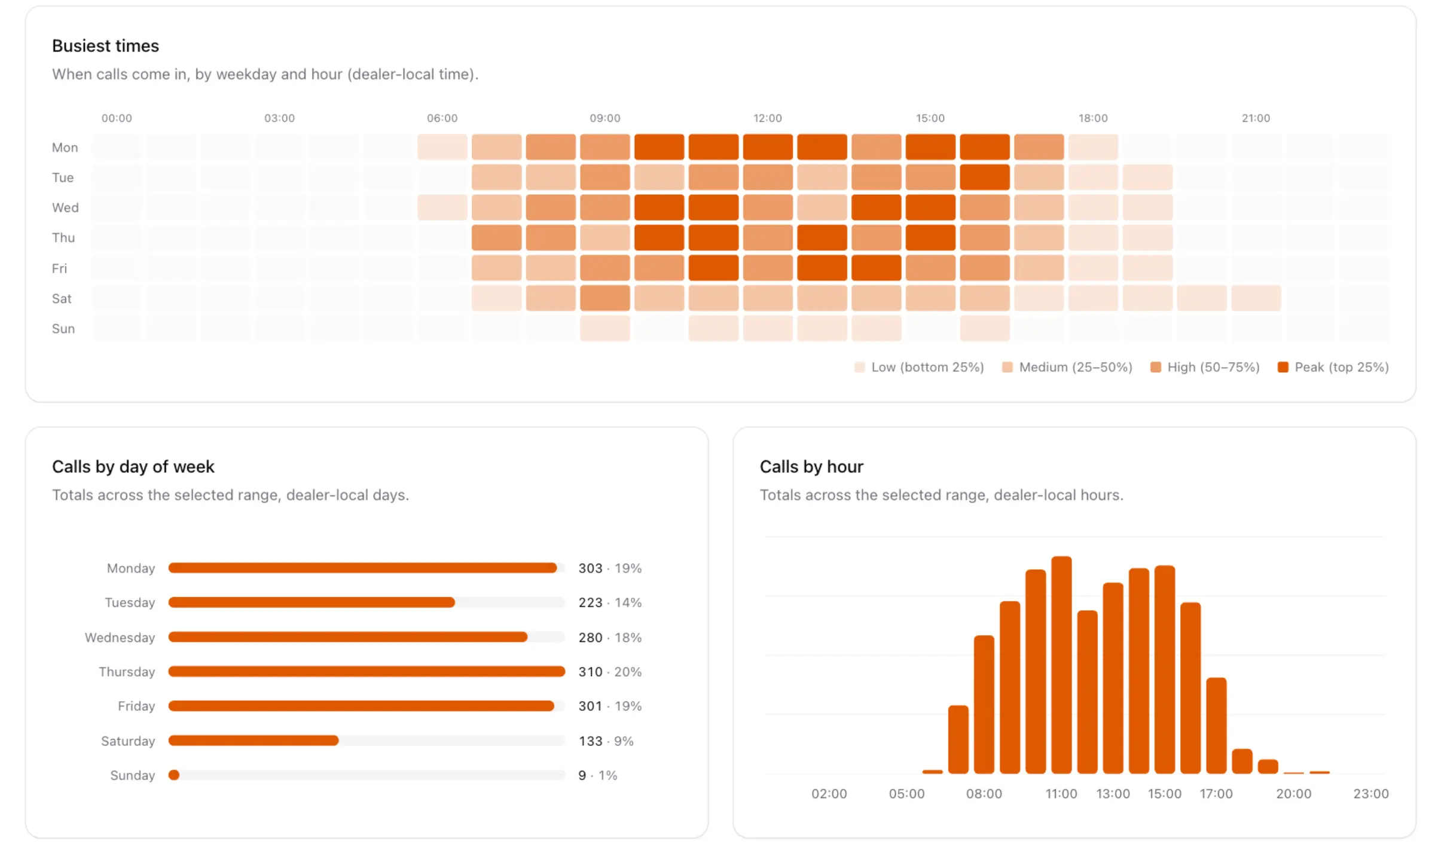Screen dimensions: 1435x847
Task: Select the Wednesday 06:00 heatmap cell
Action: tap(442, 207)
